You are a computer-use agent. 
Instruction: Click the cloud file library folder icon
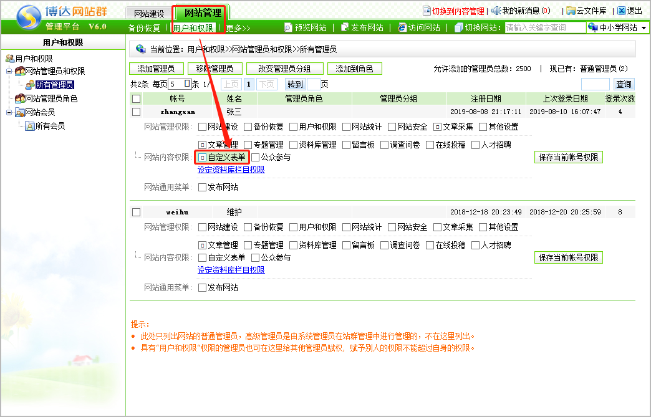click(x=571, y=11)
